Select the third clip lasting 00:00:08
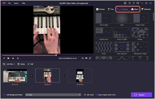The height and width of the screenshot is (99, 155). (80, 76)
